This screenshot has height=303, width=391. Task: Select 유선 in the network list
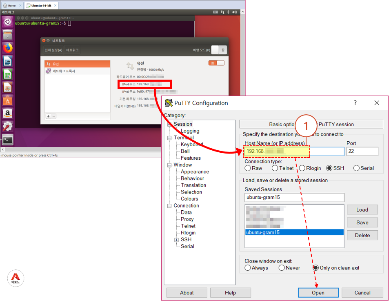coord(77,64)
